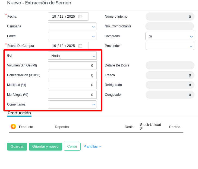Open calendar picker for Fecha De Compra
The image size is (198, 169).
(x=80, y=46)
